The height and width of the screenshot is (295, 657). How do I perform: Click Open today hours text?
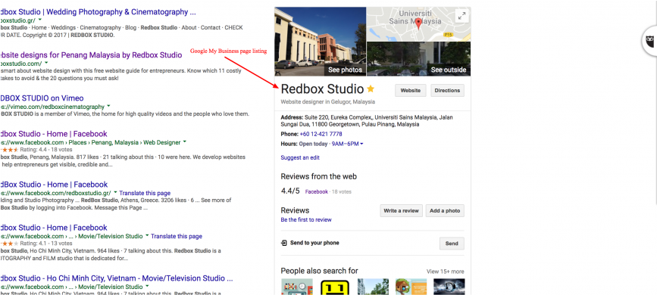[313, 144]
